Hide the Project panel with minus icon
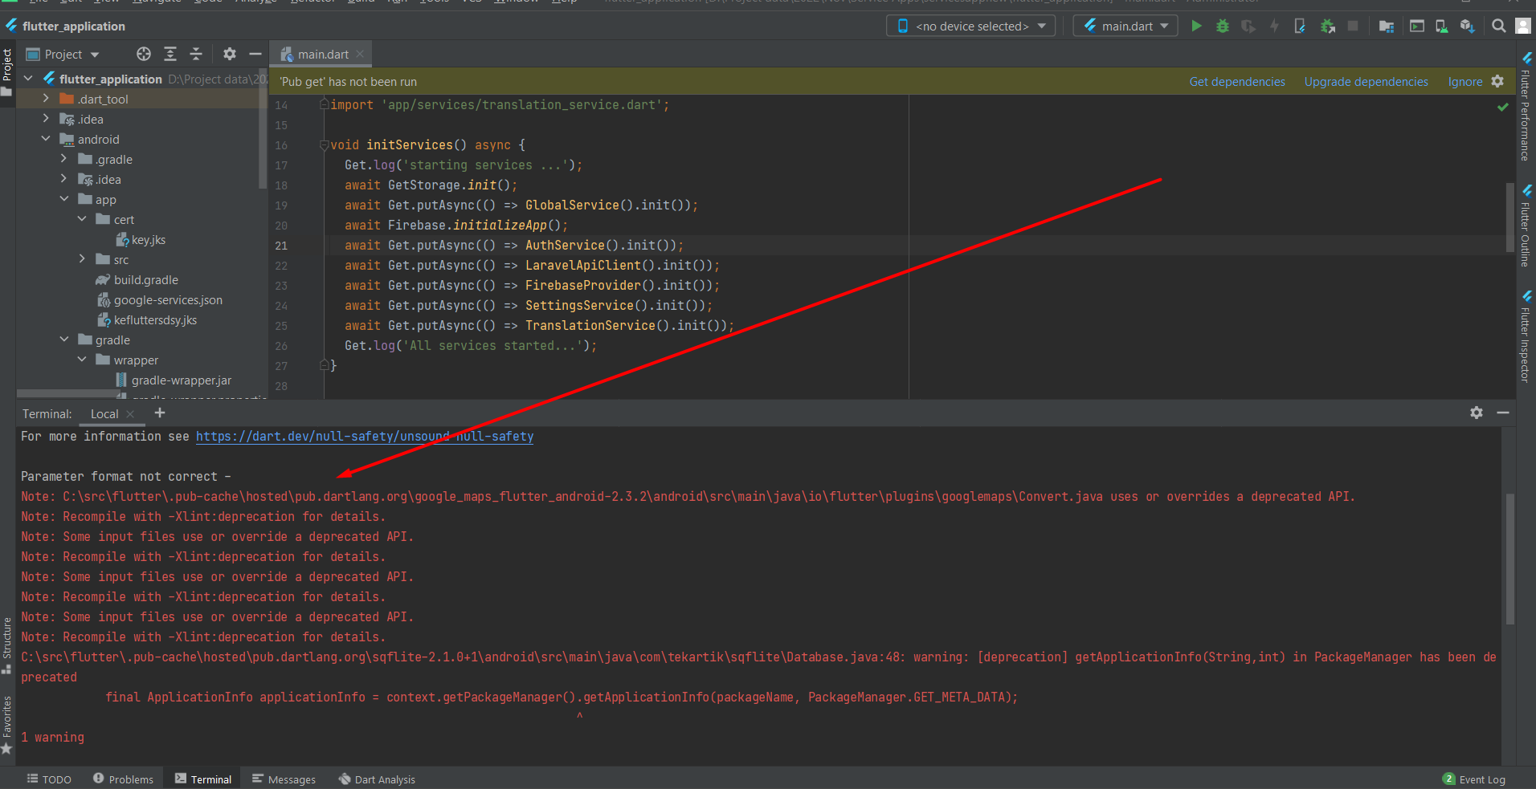The height and width of the screenshot is (789, 1536). tap(255, 54)
